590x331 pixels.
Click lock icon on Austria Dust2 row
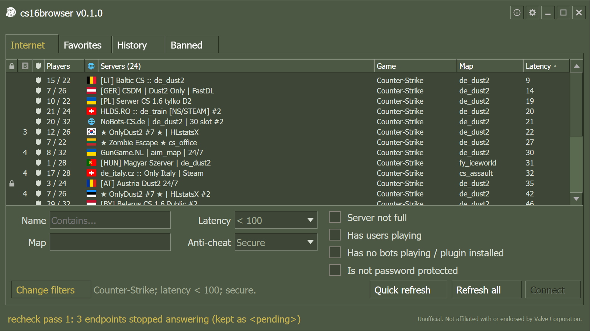[x=12, y=183]
